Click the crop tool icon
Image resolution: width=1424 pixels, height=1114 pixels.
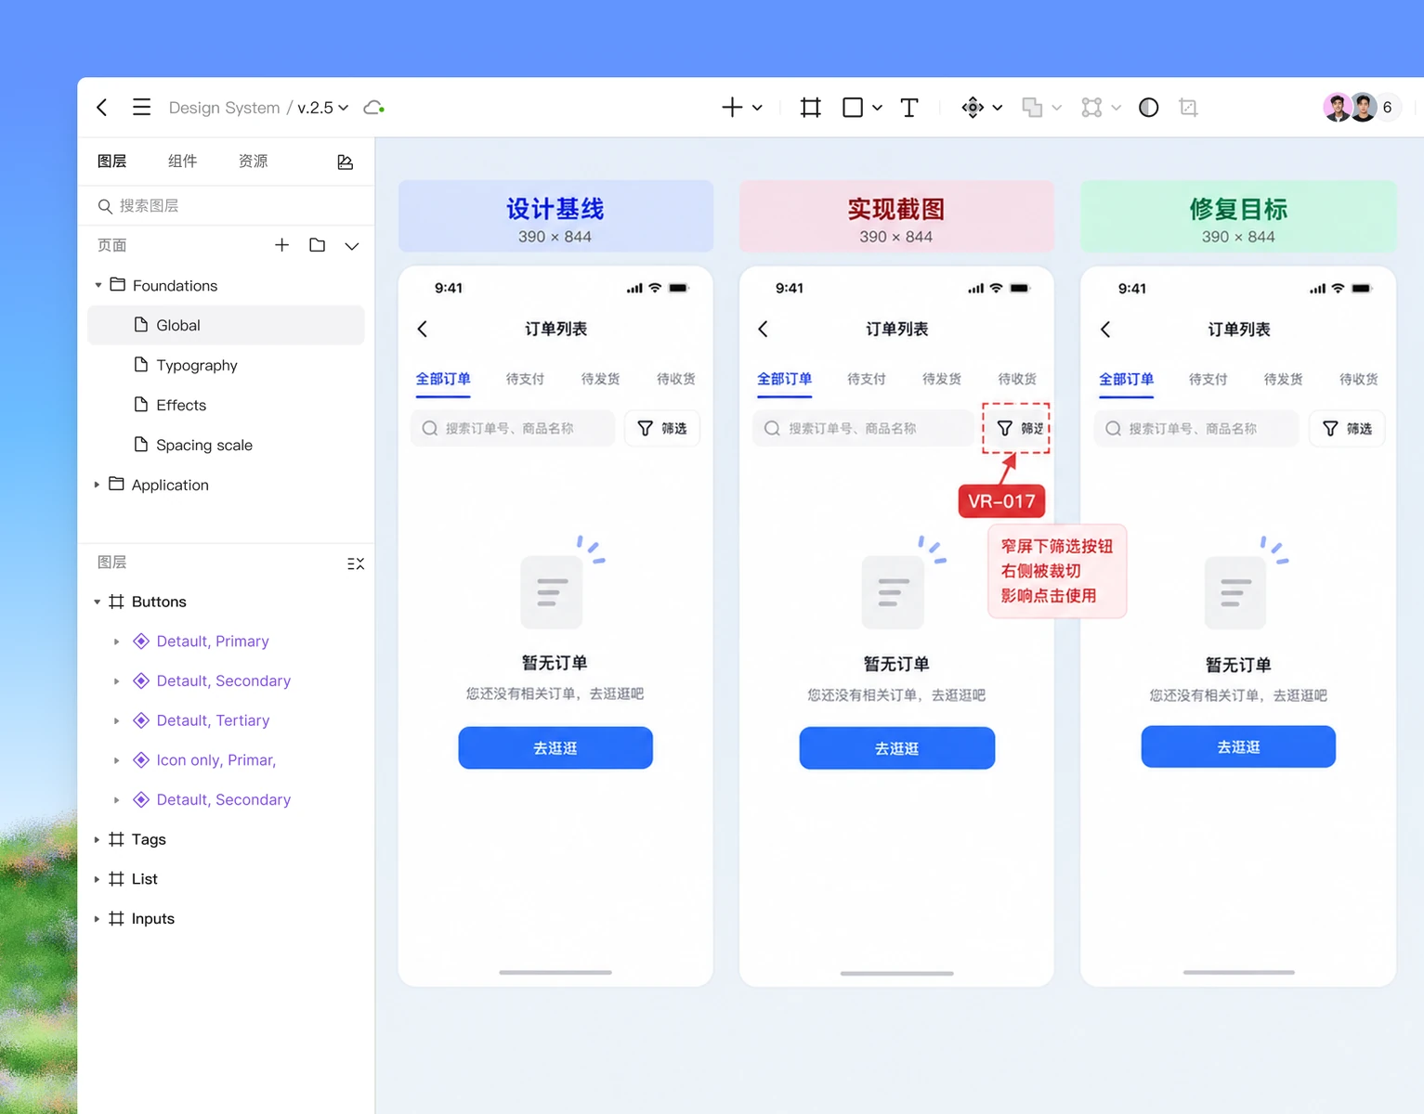point(1188,108)
